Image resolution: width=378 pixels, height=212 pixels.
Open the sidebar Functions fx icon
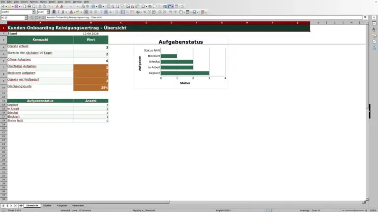pos(374,48)
